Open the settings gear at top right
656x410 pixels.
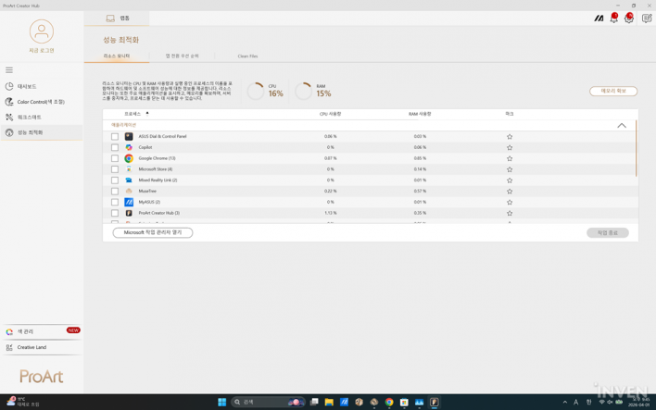pyautogui.click(x=629, y=19)
